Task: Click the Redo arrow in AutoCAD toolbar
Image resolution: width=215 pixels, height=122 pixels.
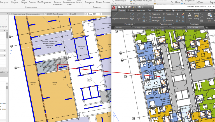Action: (148, 7)
